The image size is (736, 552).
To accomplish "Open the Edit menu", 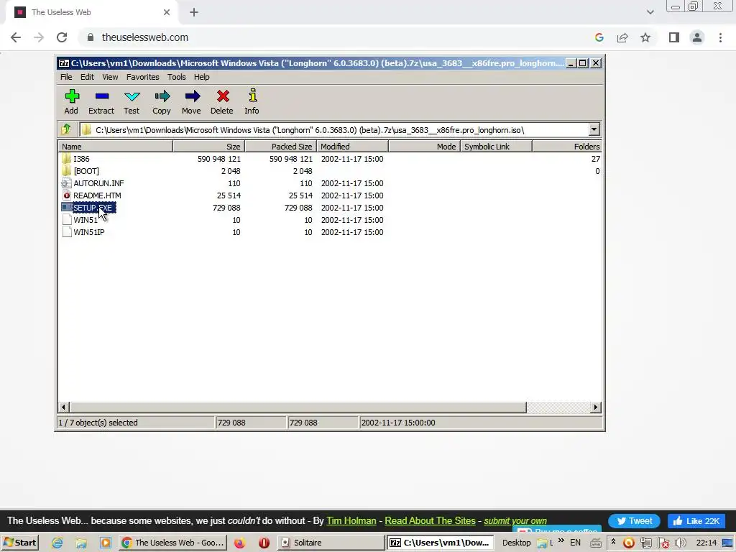I will tap(87, 77).
